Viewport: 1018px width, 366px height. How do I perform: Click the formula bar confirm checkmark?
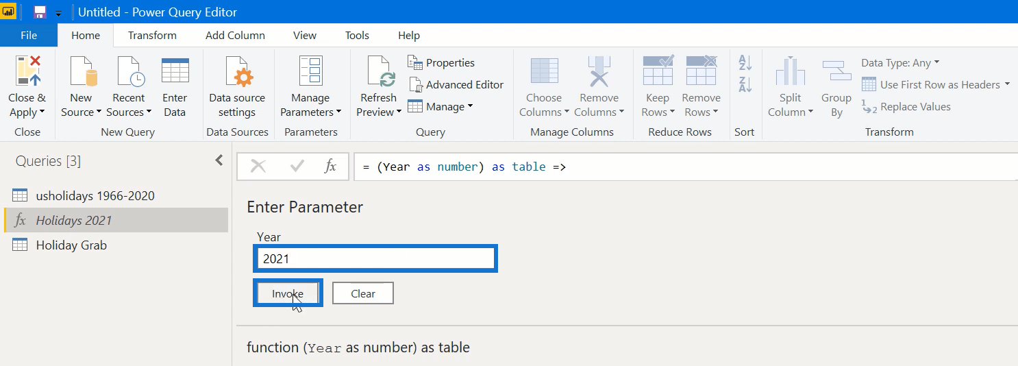pos(297,166)
